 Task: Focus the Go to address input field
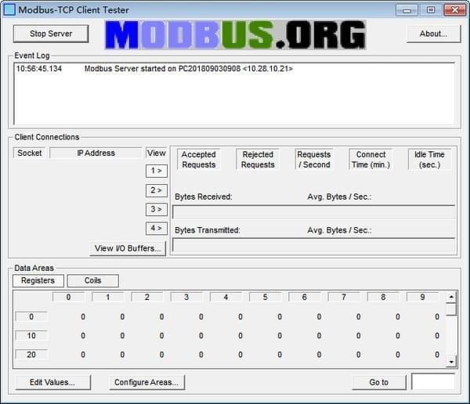[x=432, y=382]
